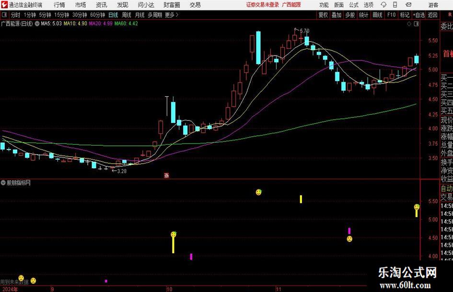Click the 9 month marker on time axis
This screenshot has height=292, width=453.
(x=52, y=289)
